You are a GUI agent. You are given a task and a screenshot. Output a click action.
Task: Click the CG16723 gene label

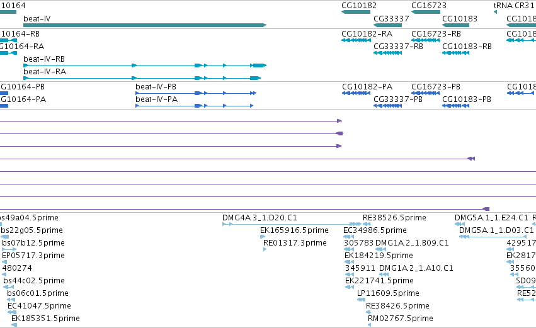pos(429,6)
